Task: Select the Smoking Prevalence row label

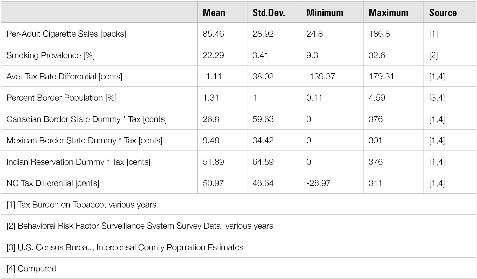Action: 51,55
